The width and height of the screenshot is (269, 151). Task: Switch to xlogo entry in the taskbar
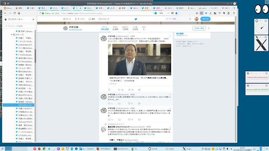(187, 149)
